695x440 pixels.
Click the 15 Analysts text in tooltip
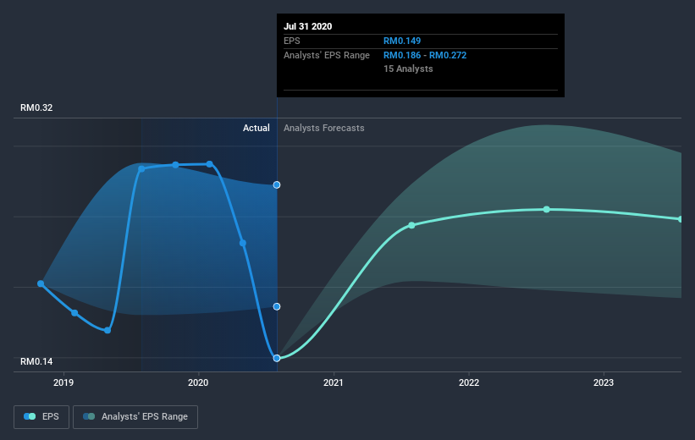click(x=408, y=69)
